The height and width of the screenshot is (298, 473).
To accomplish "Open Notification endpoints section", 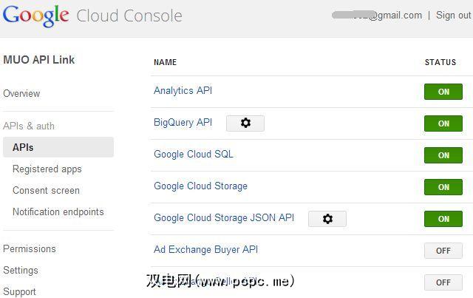I will click(58, 211).
